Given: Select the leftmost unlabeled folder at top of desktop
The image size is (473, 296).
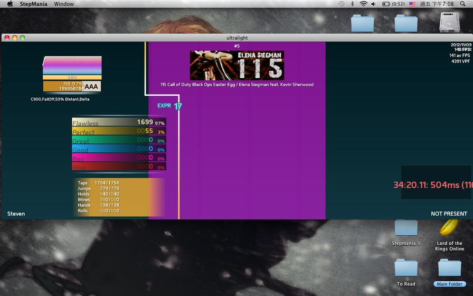Looking at the screenshot, I should 363,23.
